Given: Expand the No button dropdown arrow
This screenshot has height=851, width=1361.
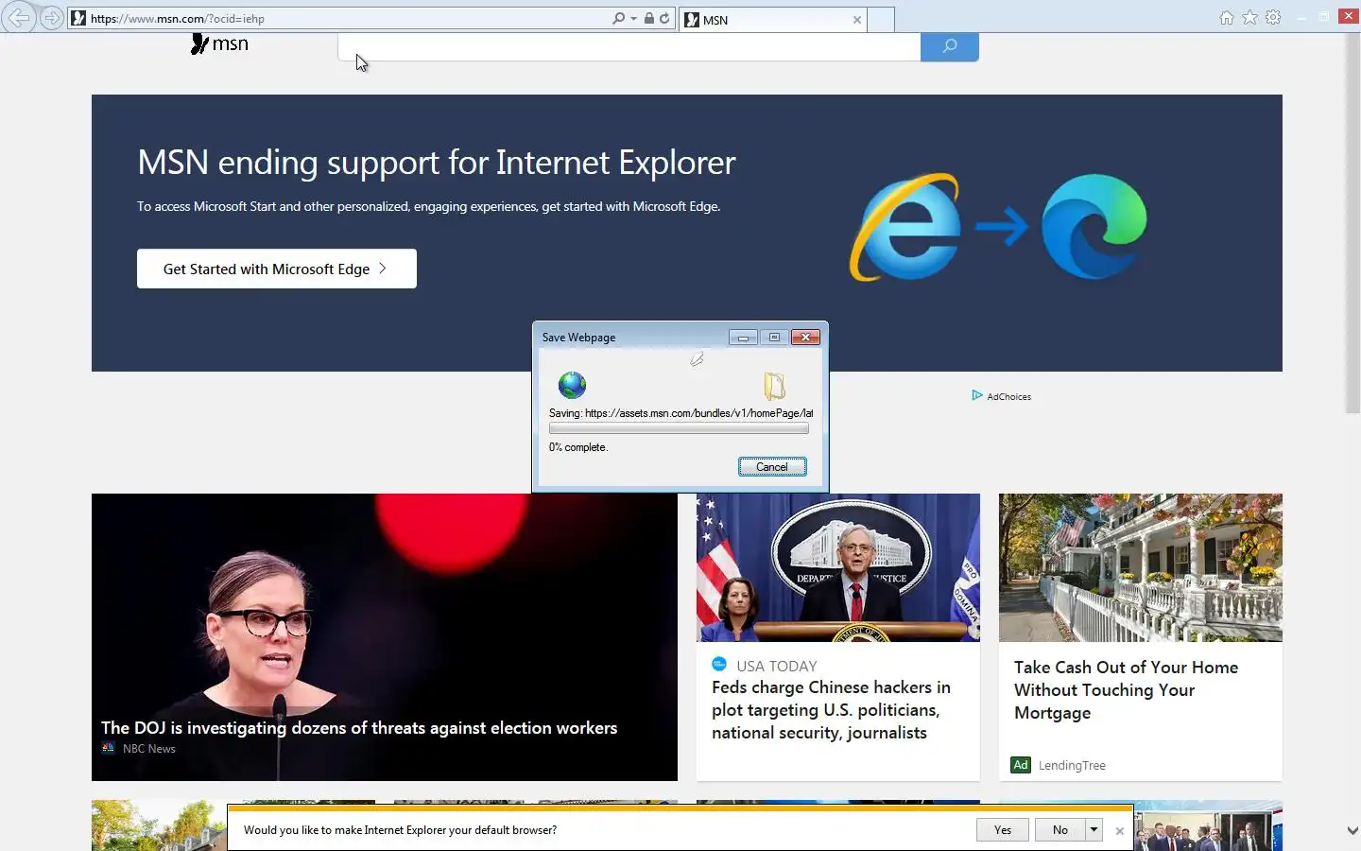Looking at the screenshot, I should pyautogui.click(x=1094, y=830).
